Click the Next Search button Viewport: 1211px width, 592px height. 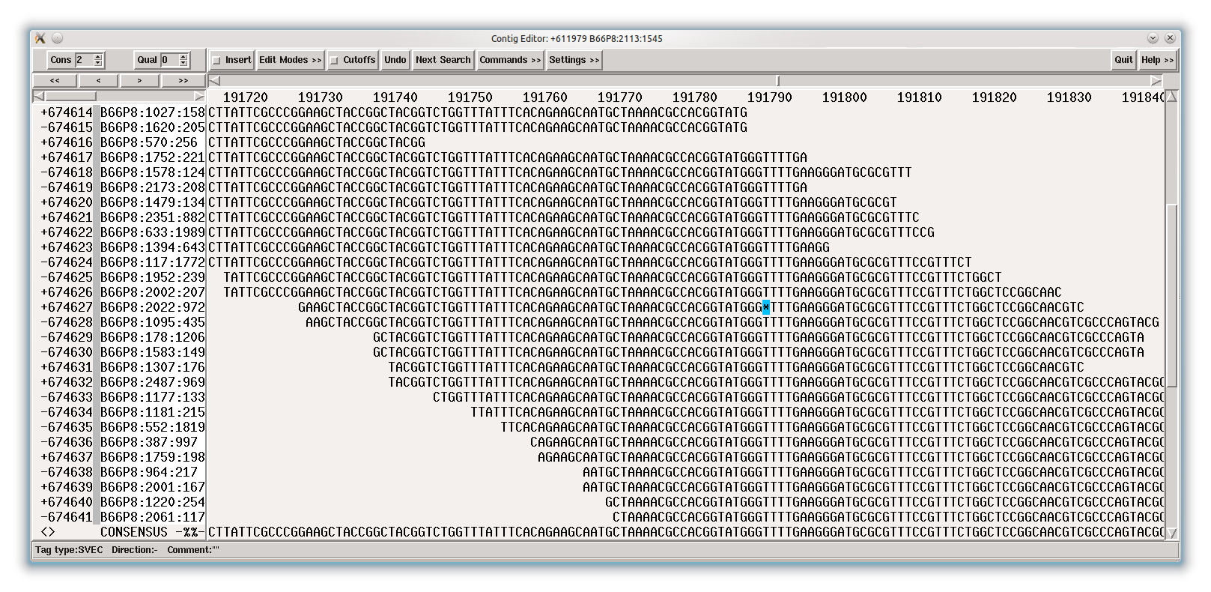tap(443, 60)
